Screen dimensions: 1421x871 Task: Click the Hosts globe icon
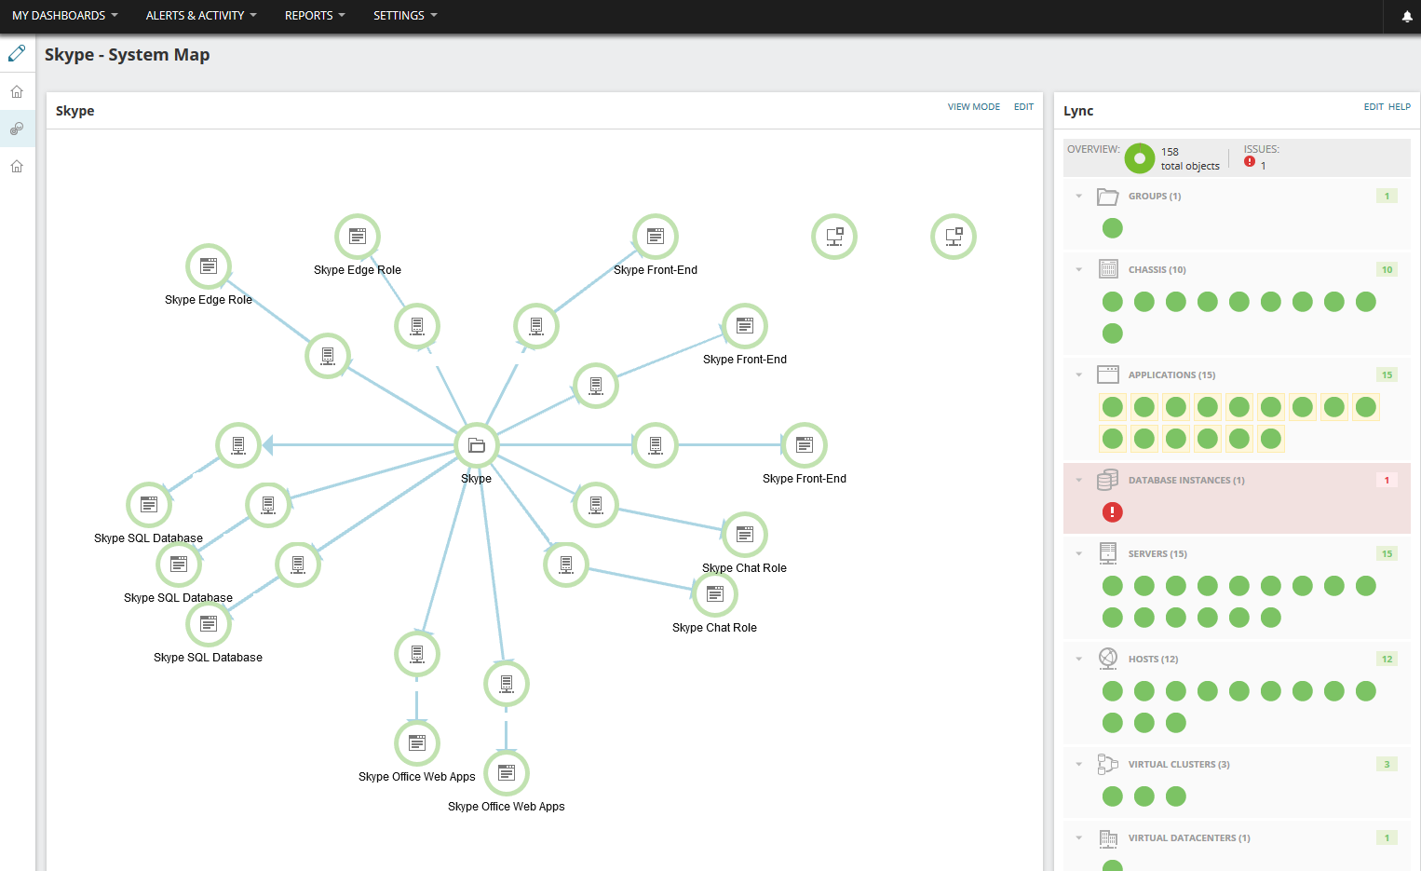click(1108, 659)
